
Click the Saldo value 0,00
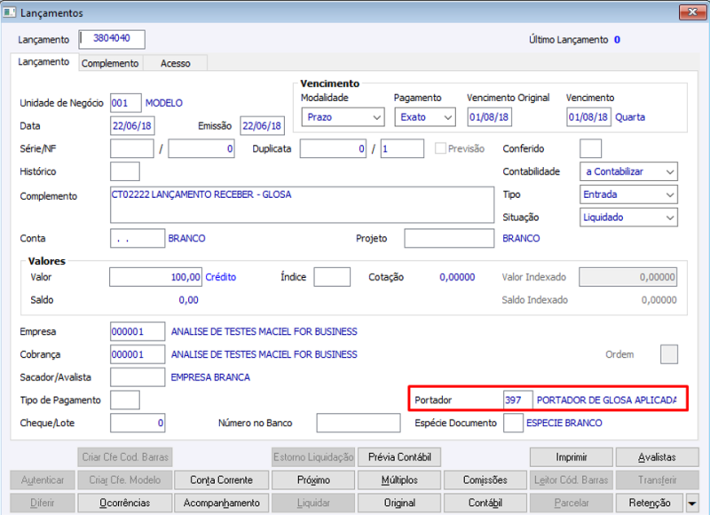(x=188, y=300)
